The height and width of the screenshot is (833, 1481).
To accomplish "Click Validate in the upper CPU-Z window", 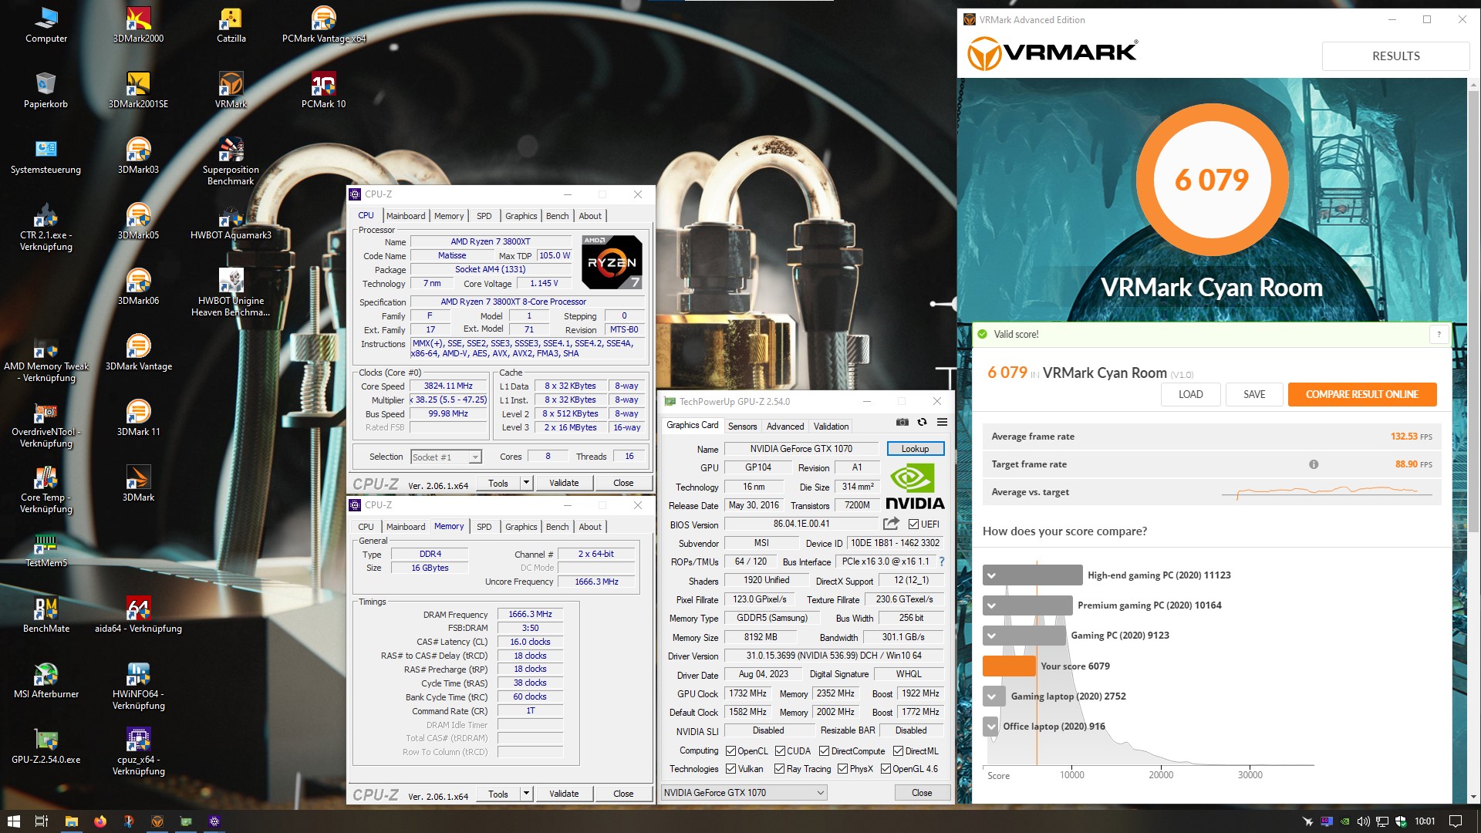I will click(x=564, y=483).
